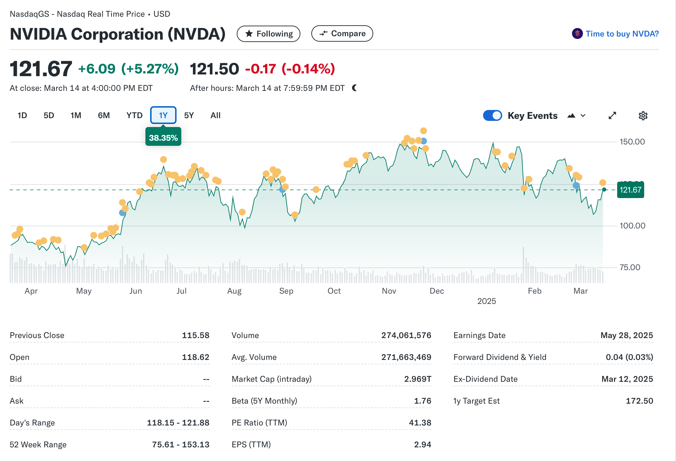Viewport: 676px width, 461px height.
Task: Switch to All time range
Action: (215, 115)
